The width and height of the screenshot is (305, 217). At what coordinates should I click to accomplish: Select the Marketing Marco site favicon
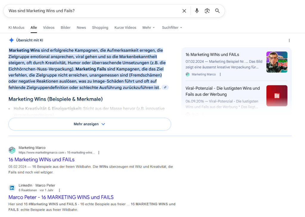click(x=12, y=150)
